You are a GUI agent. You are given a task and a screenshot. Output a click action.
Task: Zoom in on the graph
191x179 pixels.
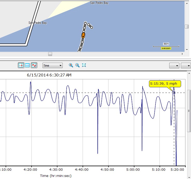point(71,65)
